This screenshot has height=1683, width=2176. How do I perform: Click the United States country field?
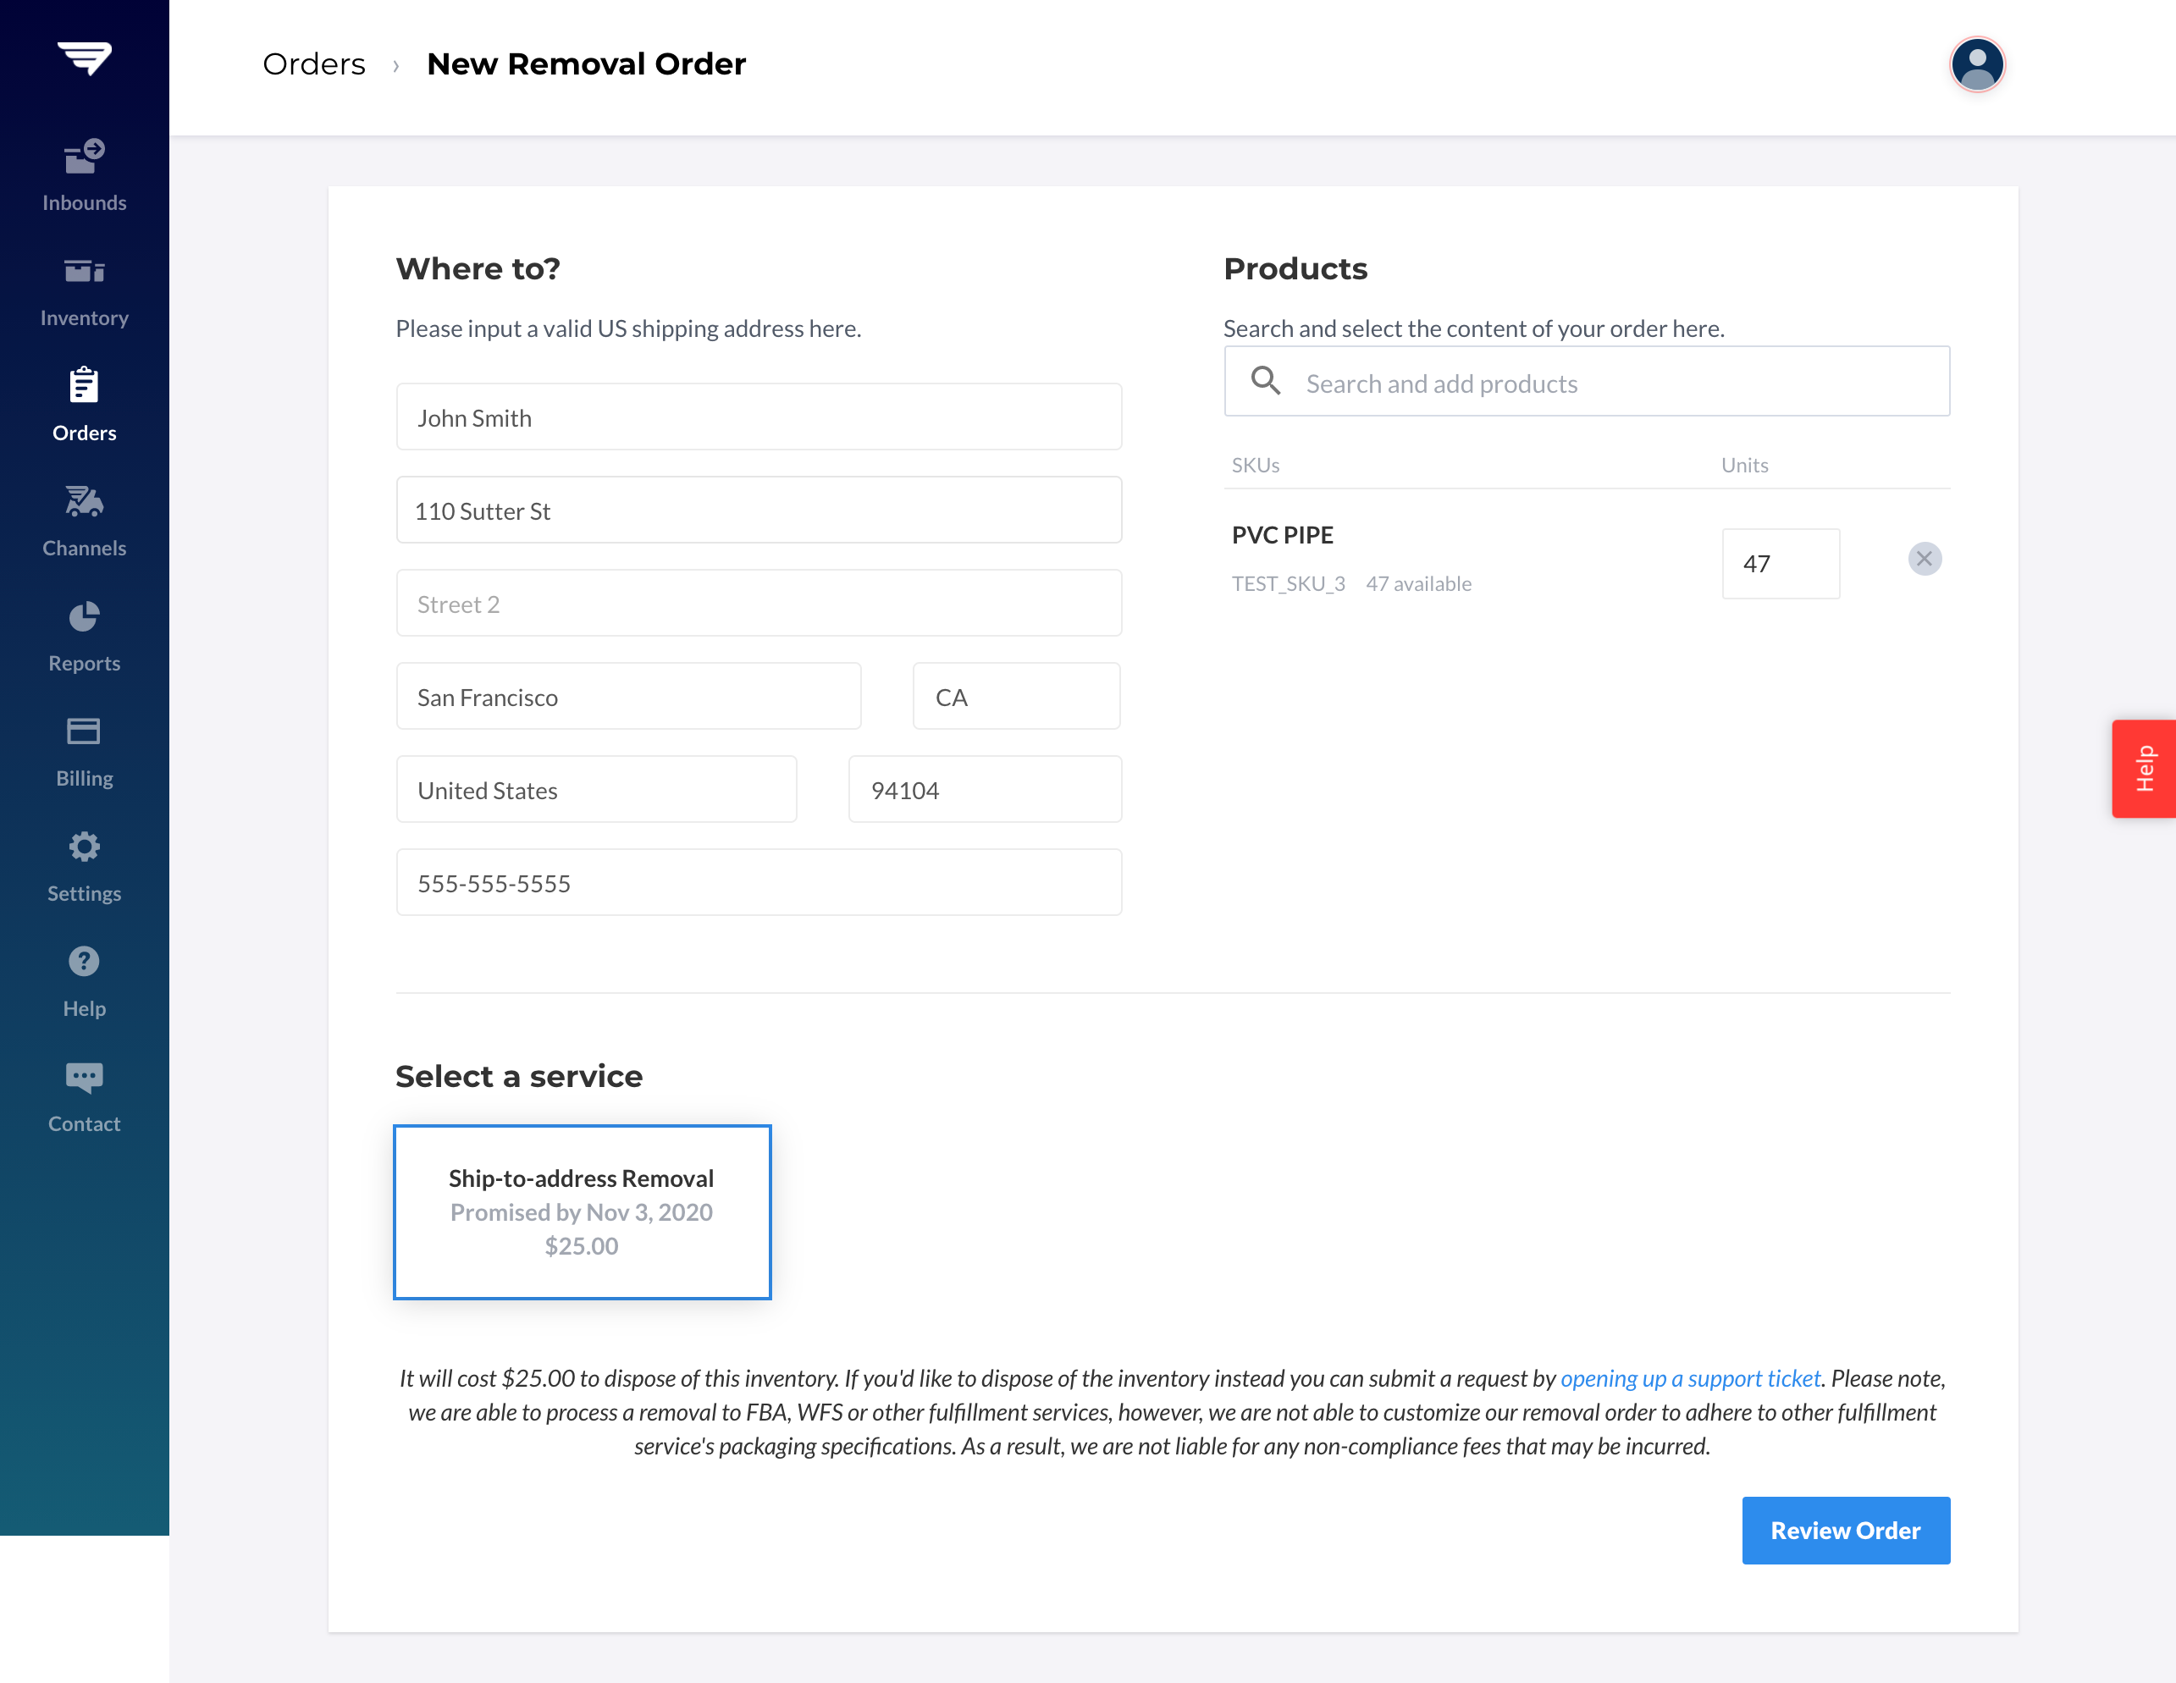[596, 789]
